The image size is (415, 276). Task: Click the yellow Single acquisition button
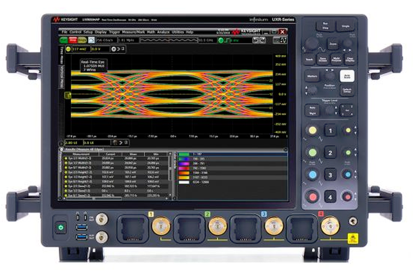click(81, 40)
